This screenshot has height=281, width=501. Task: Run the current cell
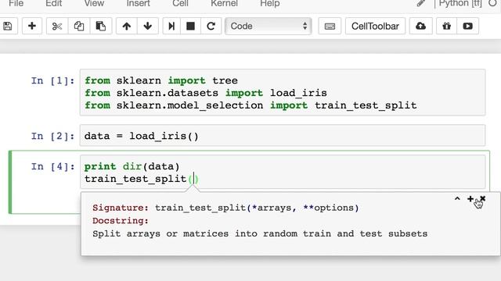click(x=171, y=26)
